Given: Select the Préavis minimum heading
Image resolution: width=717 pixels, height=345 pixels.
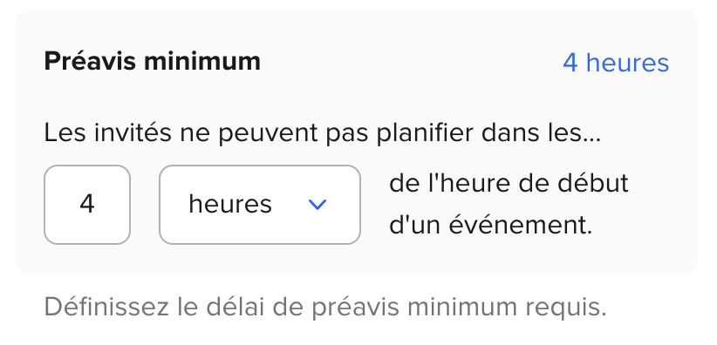Looking at the screenshot, I should (x=153, y=61).
